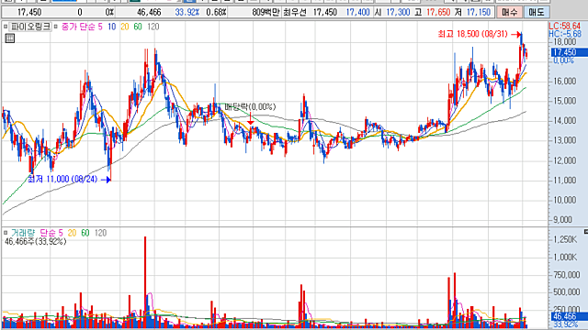
Task: Click the 파이오링크 stock name label
Action: pyautogui.click(x=30, y=27)
